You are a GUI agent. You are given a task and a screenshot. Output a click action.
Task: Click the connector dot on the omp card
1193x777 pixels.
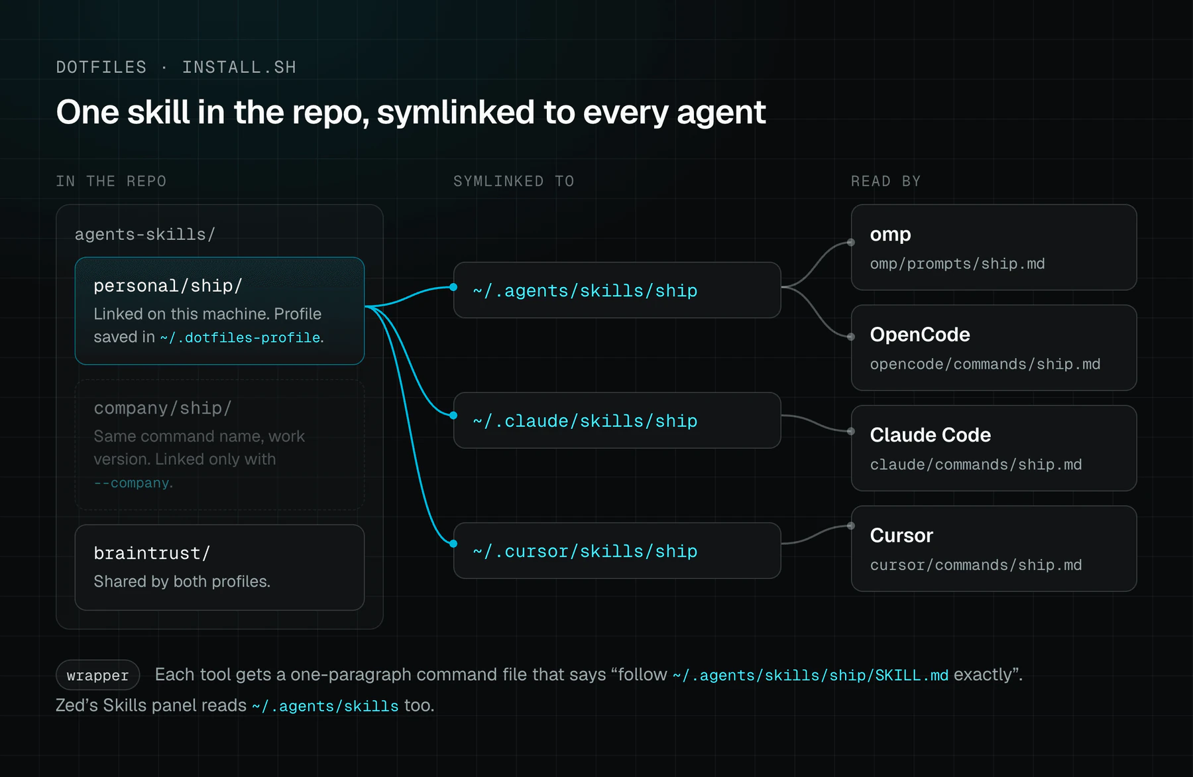click(851, 243)
